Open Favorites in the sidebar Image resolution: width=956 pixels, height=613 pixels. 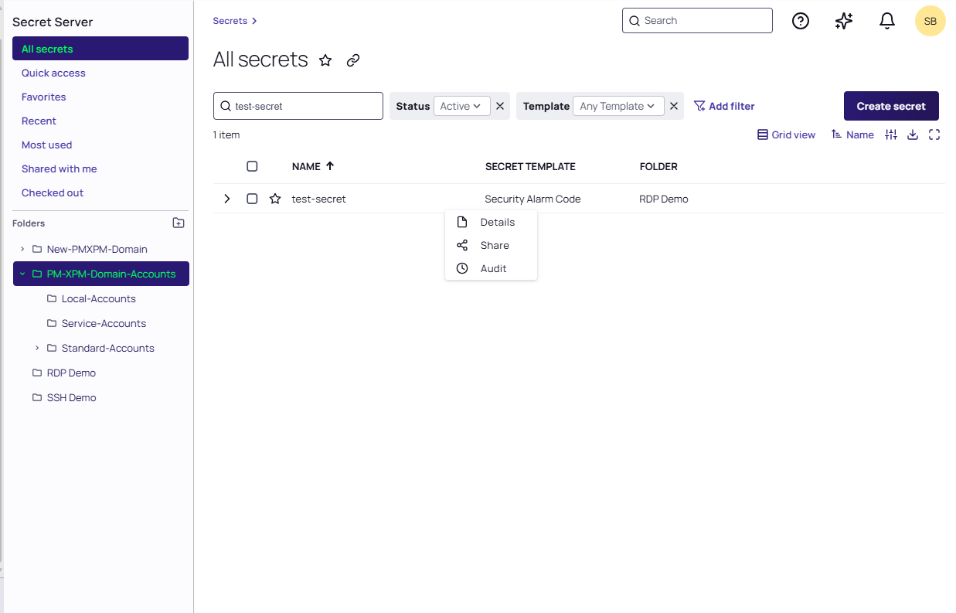(x=44, y=97)
